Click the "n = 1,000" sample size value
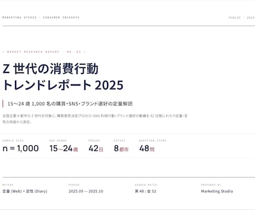 point(21,149)
